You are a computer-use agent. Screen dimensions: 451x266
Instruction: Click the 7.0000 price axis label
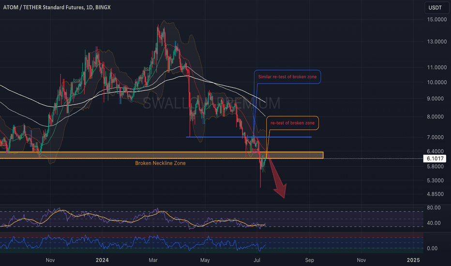436,137
